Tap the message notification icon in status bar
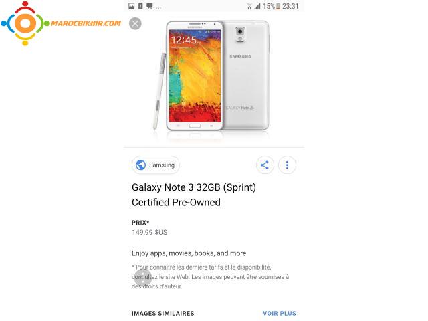 [x=150, y=6]
